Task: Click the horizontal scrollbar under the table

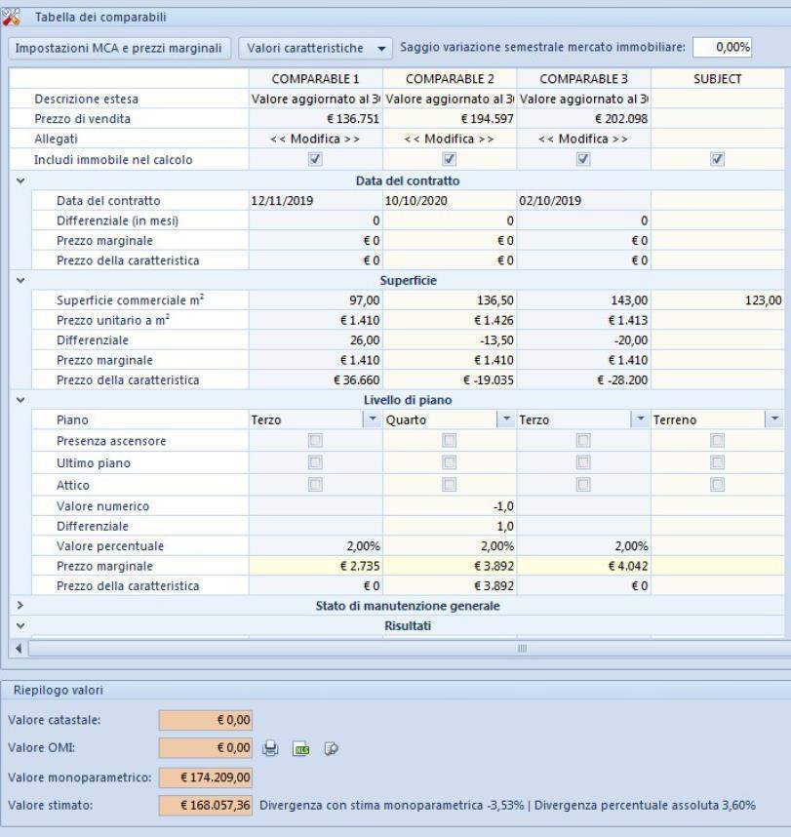Action: coord(390,648)
